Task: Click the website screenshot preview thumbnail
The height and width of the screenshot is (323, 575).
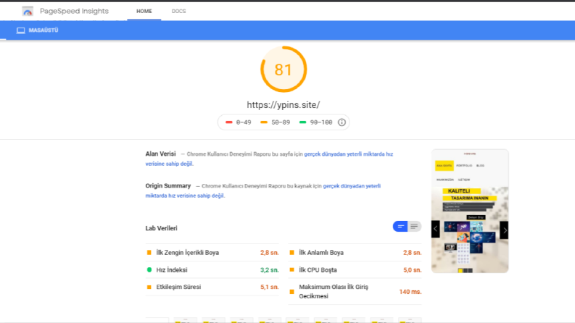Action: (x=470, y=211)
